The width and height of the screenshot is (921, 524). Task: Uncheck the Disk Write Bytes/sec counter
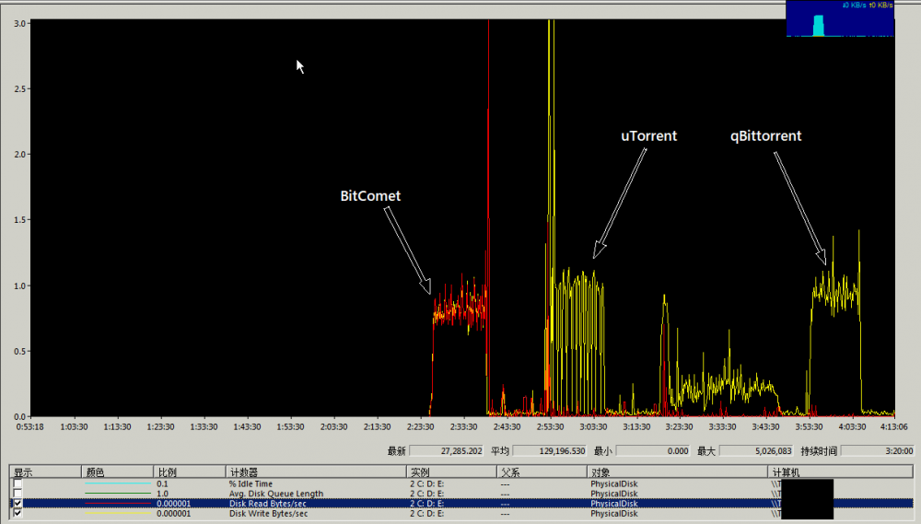point(17,513)
